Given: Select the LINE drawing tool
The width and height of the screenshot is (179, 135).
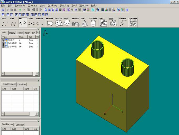Looking at the screenshot, I should (13, 23).
